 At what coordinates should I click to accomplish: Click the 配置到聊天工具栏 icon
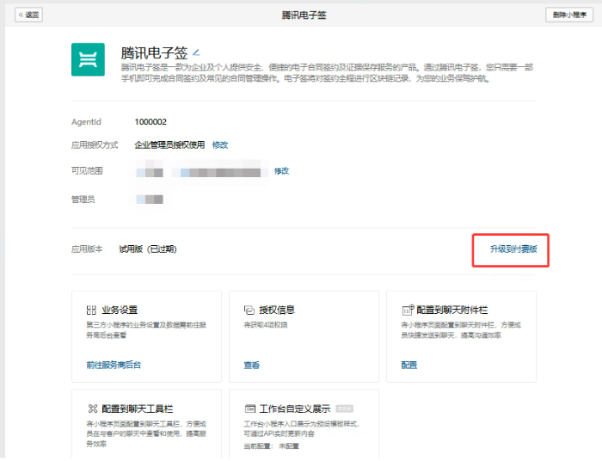93,409
